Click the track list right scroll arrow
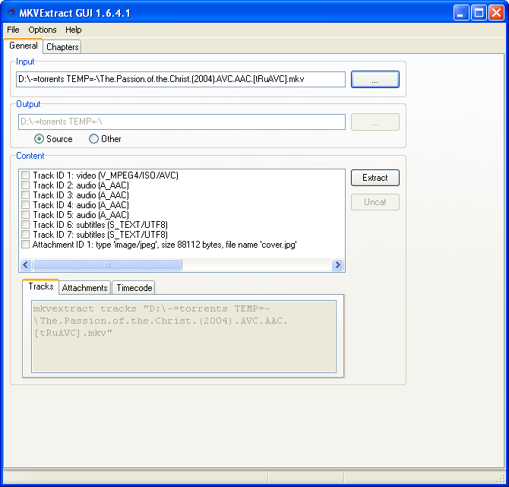The image size is (509, 487). pos(337,265)
